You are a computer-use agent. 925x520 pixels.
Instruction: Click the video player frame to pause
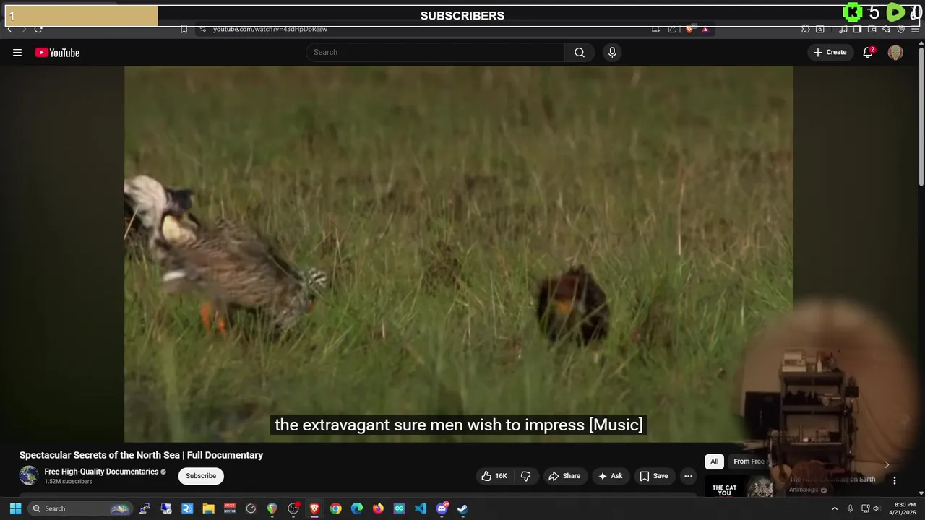pos(458,253)
